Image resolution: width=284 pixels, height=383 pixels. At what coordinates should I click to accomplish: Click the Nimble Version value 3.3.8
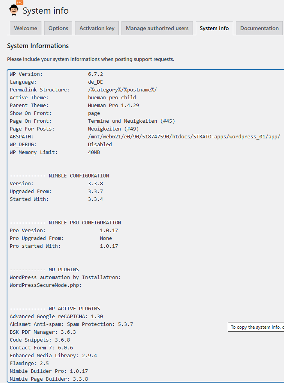click(95, 183)
